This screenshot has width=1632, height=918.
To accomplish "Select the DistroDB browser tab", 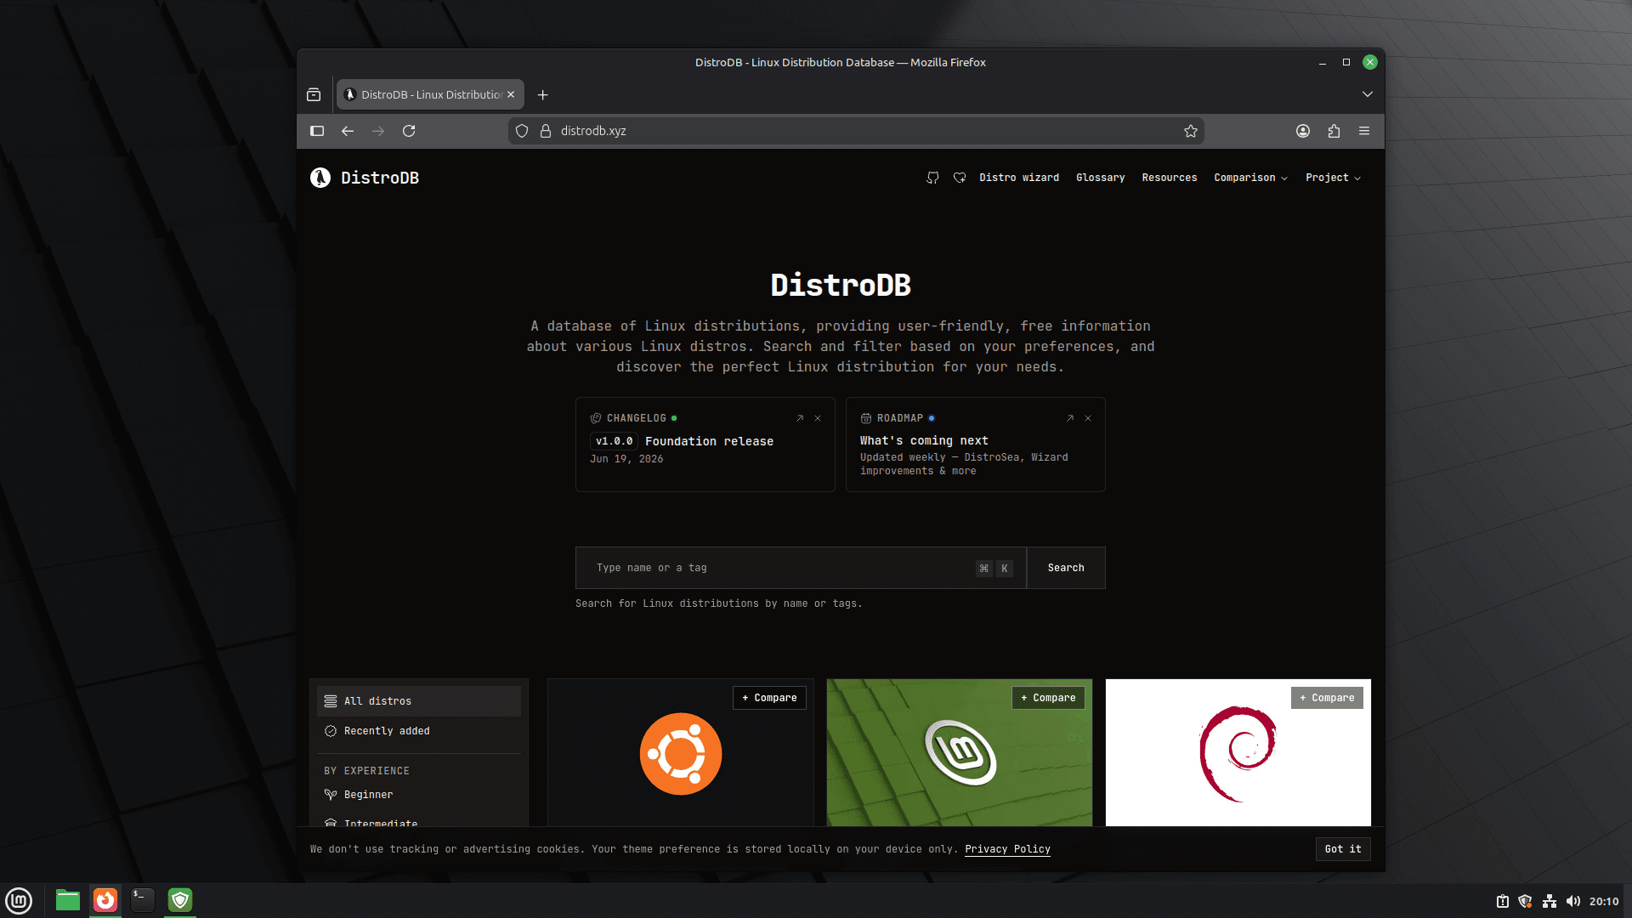I will click(430, 94).
